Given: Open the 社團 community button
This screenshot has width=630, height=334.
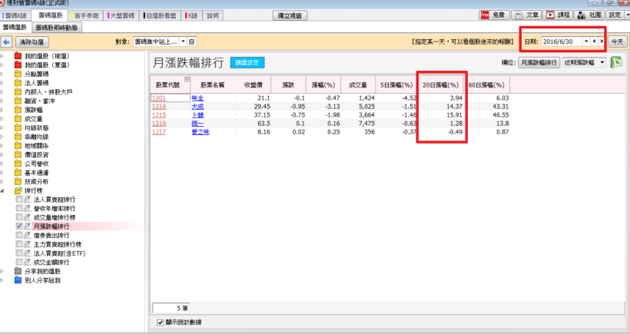Looking at the screenshot, I should point(590,15).
